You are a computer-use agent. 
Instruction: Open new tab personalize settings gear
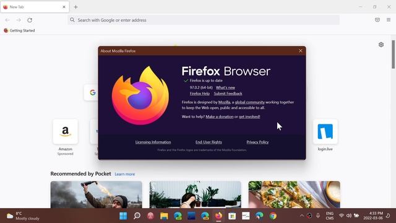pyautogui.click(x=381, y=45)
